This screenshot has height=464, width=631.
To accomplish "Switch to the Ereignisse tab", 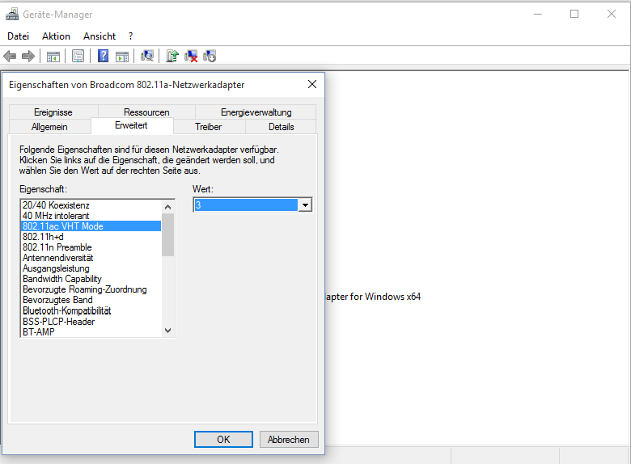I will [53, 112].
